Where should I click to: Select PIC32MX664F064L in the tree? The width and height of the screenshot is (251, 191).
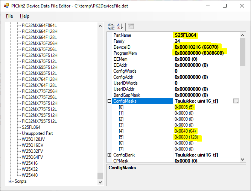click(40, 25)
